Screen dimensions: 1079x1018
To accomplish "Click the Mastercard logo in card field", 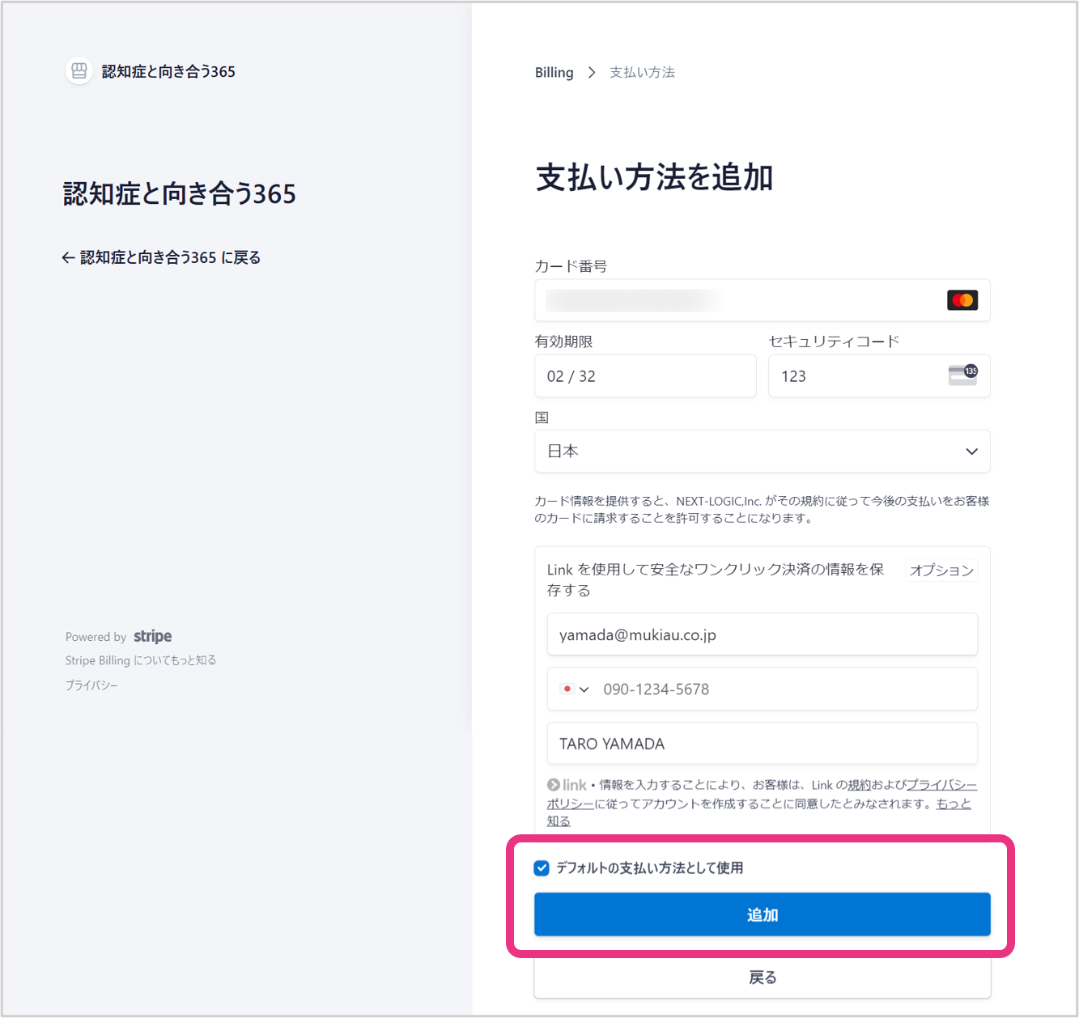I will [x=962, y=300].
